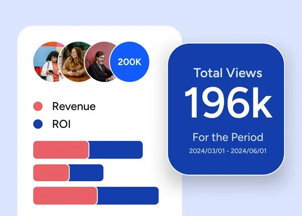The height and width of the screenshot is (216, 302).
Task: Click the 200K blue circle badge
Action: pyautogui.click(x=129, y=61)
